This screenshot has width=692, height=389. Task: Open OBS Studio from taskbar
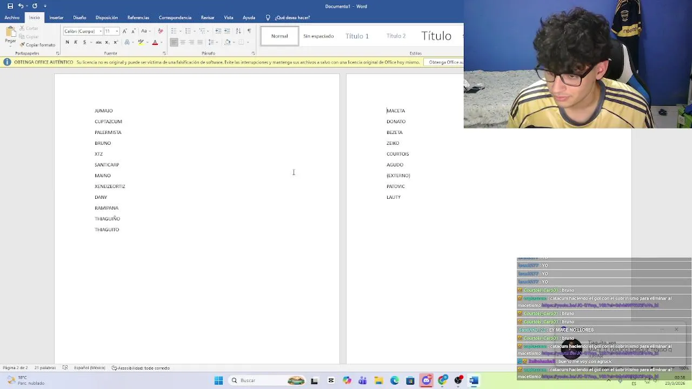[458, 380]
